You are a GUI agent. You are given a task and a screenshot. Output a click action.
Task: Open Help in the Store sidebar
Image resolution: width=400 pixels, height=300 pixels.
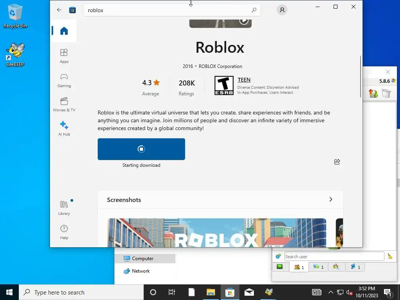[64, 232]
